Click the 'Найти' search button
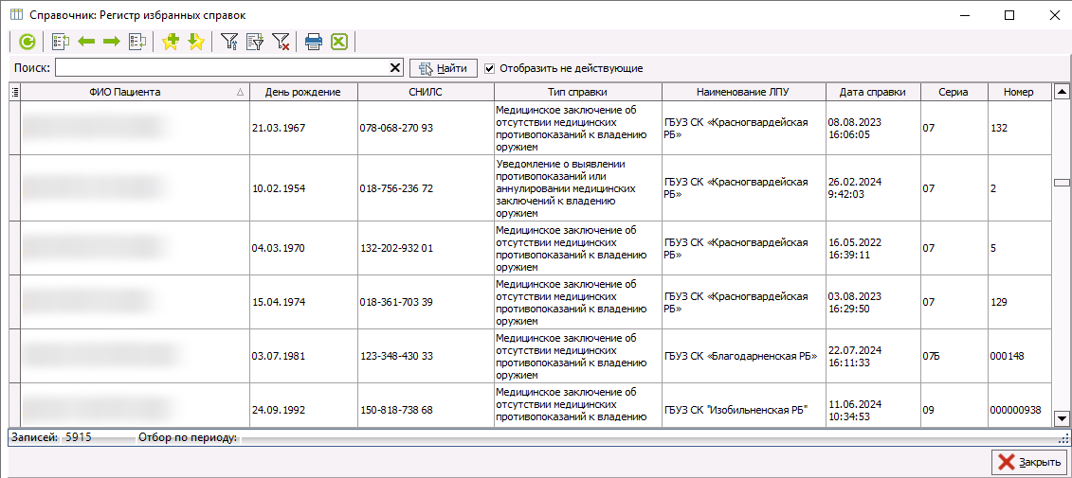 443,68
